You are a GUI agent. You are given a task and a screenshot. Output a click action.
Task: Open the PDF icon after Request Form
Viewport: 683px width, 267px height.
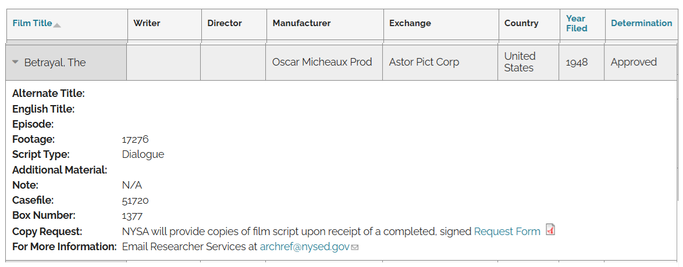pyautogui.click(x=550, y=230)
